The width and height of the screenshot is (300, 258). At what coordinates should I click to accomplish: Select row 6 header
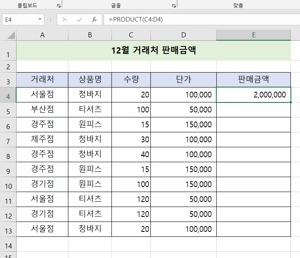[x=8, y=125]
